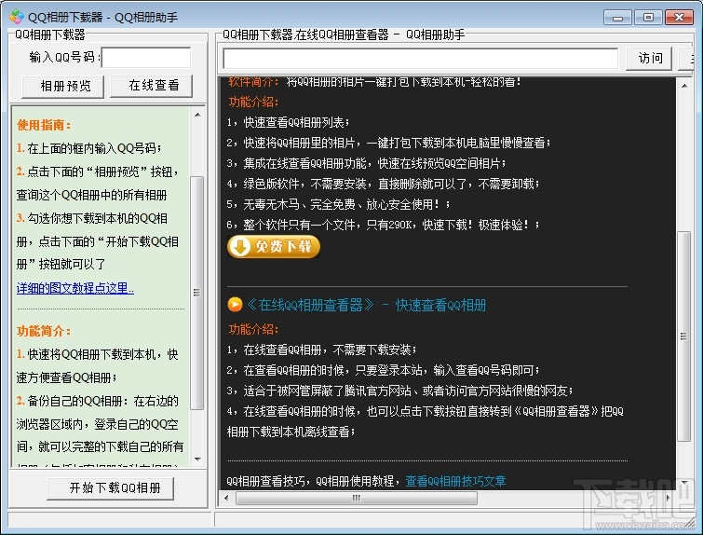Click the left guide panel scroll up arrow

pyautogui.click(x=197, y=115)
